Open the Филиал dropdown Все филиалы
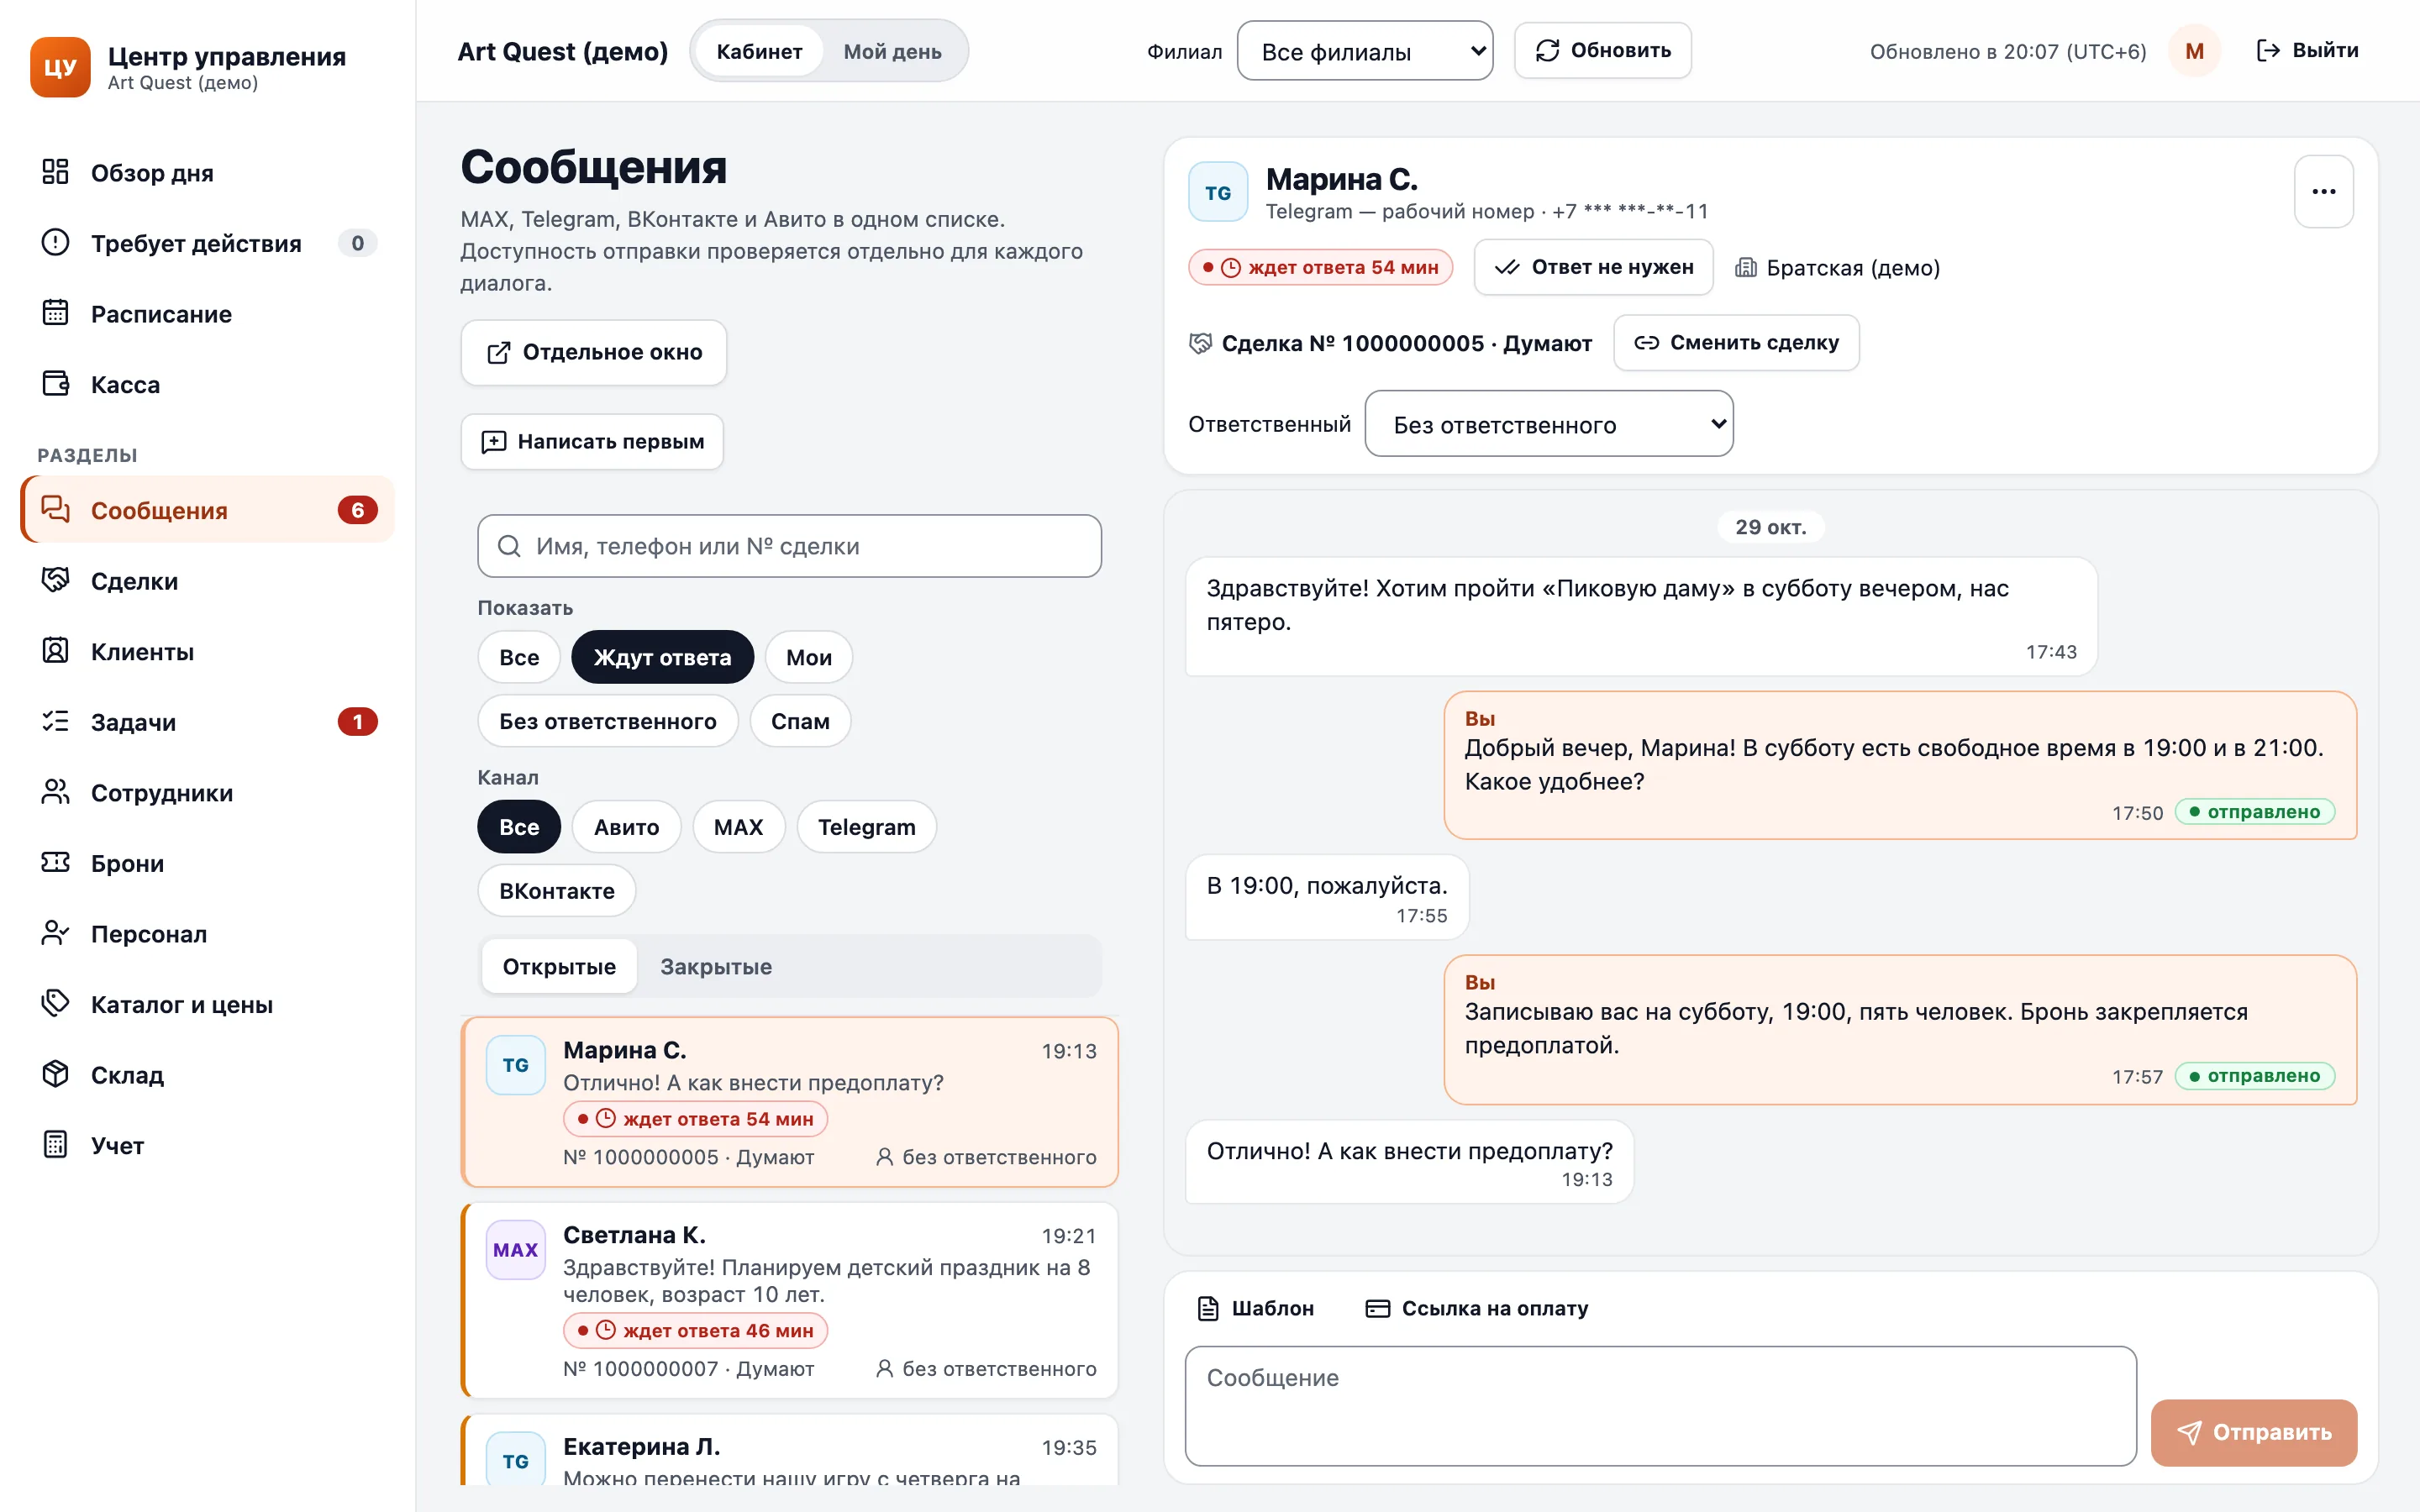Image resolution: width=2420 pixels, height=1512 pixels. click(x=1364, y=51)
